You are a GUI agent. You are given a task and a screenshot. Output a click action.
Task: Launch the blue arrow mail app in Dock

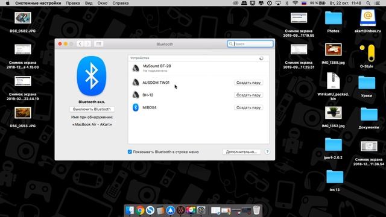[x=170, y=210]
